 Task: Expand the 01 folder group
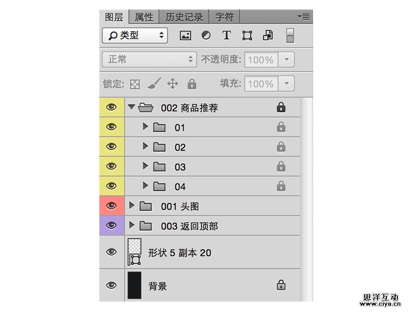coord(146,127)
